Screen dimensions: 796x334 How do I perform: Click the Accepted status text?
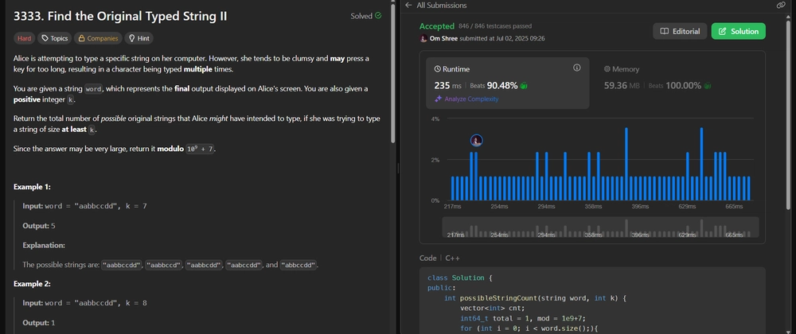coord(436,26)
